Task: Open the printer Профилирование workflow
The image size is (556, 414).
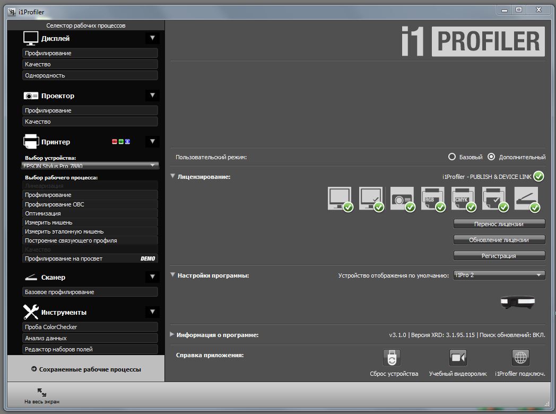Action: pyautogui.click(x=90, y=195)
